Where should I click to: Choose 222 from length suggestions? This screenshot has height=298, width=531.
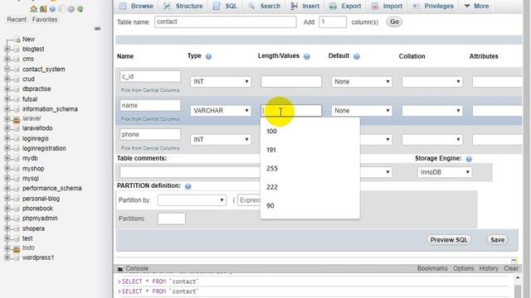click(309, 187)
